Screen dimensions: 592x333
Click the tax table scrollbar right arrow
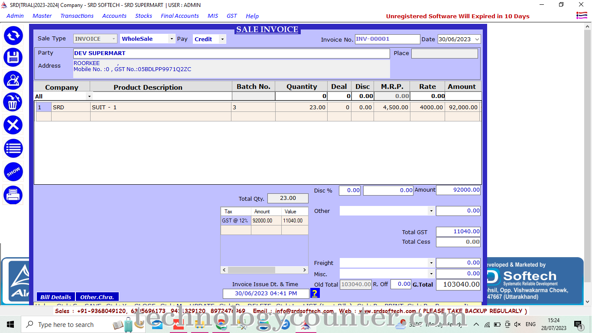304,270
